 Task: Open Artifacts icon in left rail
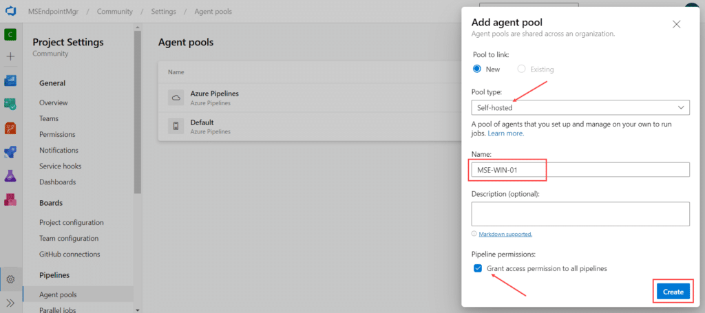click(10, 199)
